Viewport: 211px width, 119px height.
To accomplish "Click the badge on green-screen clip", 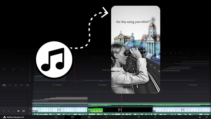I will 89,111.
